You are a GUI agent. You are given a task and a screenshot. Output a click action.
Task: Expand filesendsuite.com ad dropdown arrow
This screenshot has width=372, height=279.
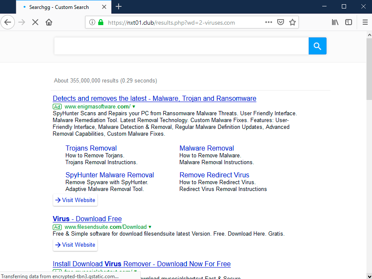[150, 227]
